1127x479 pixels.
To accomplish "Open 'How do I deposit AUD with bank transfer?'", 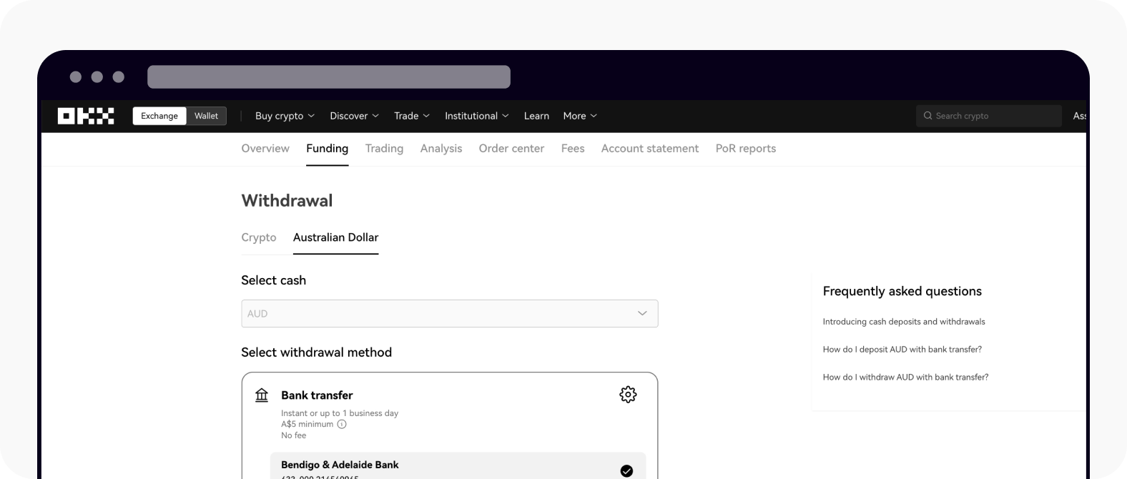I will [902, 350].
